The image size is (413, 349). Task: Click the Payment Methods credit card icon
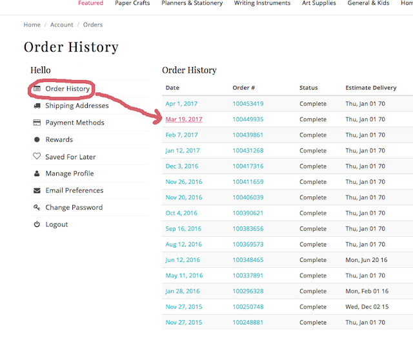pyautogui.click(x=37, y=123)
